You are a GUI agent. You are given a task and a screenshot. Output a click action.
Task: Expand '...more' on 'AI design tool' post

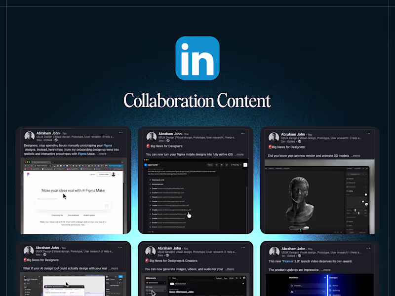pos(113,268)
